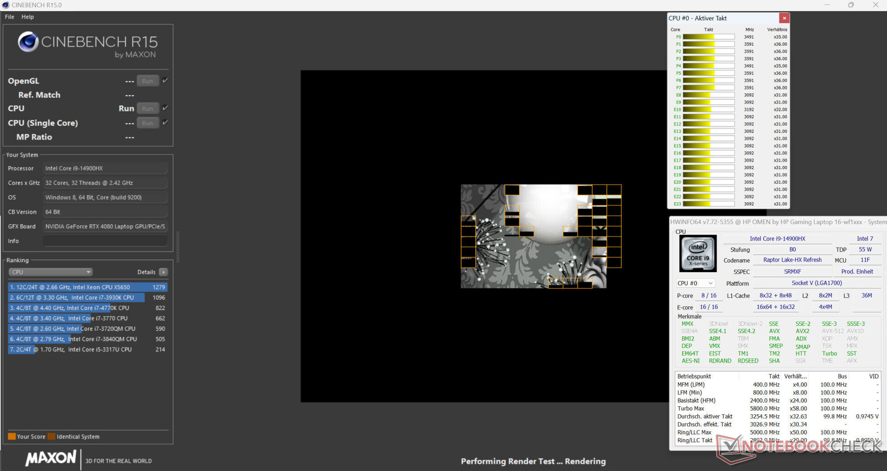Screen dimensions: 887x471
Task: Click the 'Turbo Max' row label
Action: [x=691, y=408]
